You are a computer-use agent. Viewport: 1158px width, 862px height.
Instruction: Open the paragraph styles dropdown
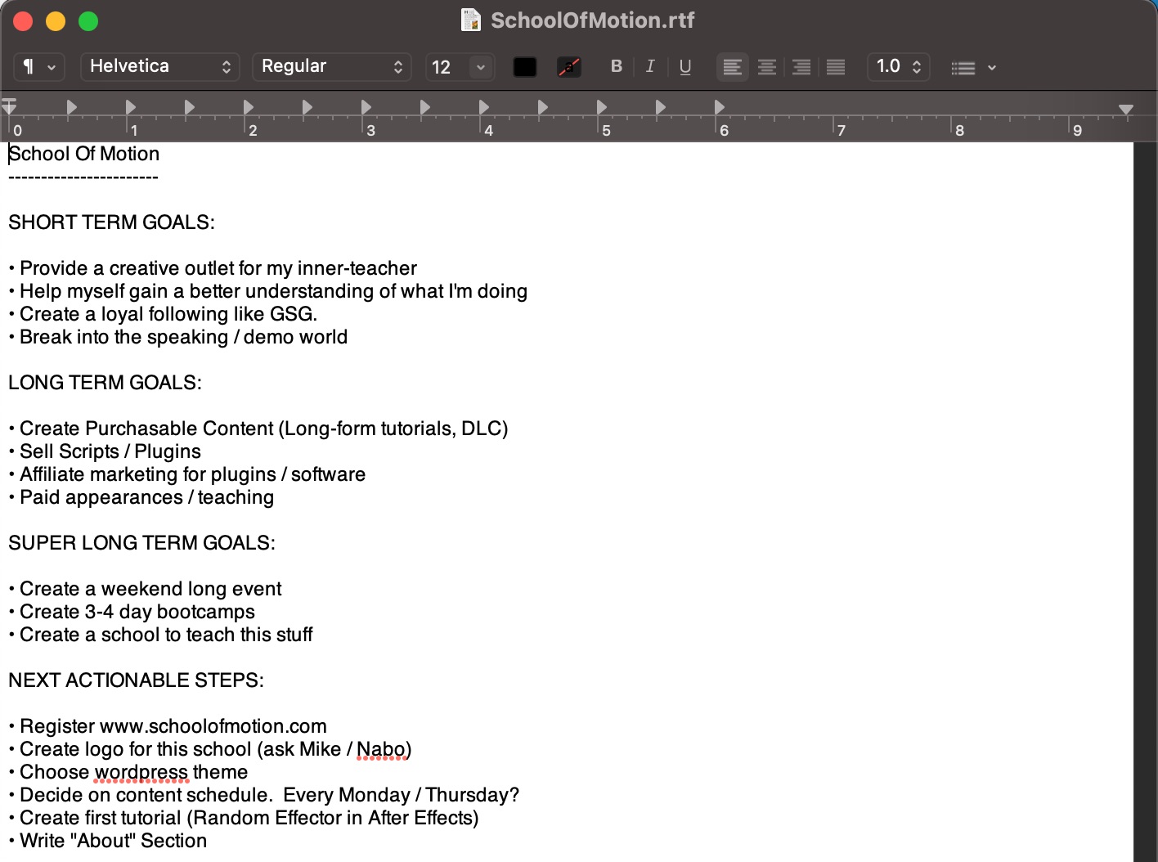tap(39, 67)
